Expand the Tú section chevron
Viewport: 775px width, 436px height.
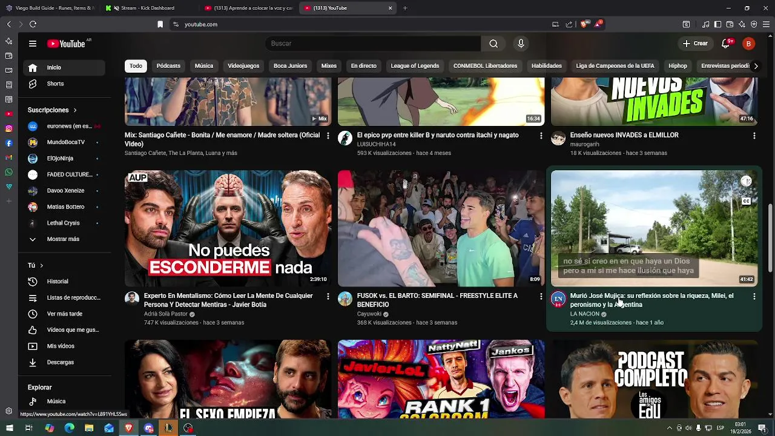click(41, 265)
